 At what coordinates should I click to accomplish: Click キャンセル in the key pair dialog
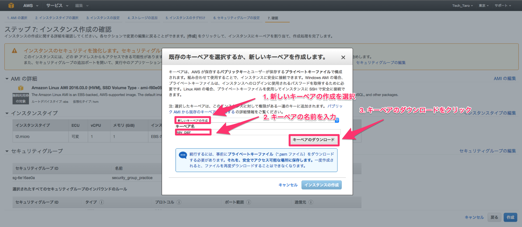point(288,185)
